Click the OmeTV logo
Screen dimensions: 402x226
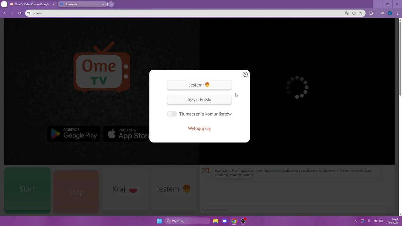(102, 67)
